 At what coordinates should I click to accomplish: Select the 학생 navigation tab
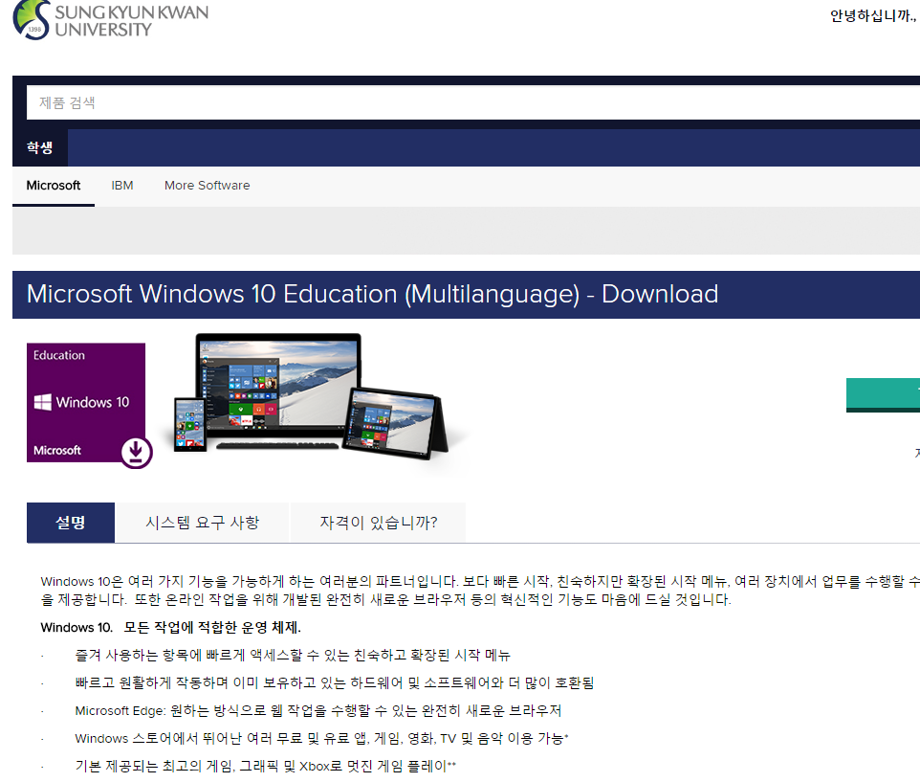click(40, 147)
